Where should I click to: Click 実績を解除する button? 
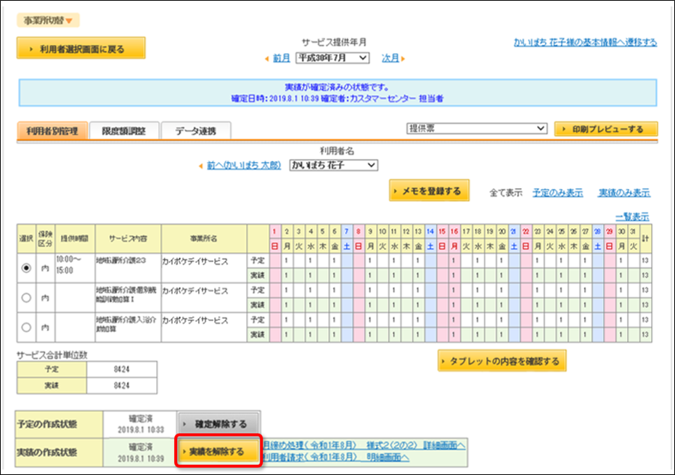[x=218, y=451]
